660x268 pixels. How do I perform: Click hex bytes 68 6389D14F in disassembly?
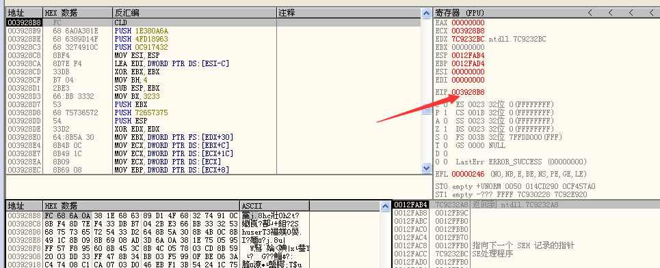pyautogui.click(x=75, y=39)
